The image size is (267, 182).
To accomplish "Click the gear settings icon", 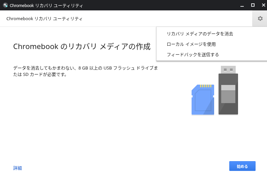I will point(260,18).
